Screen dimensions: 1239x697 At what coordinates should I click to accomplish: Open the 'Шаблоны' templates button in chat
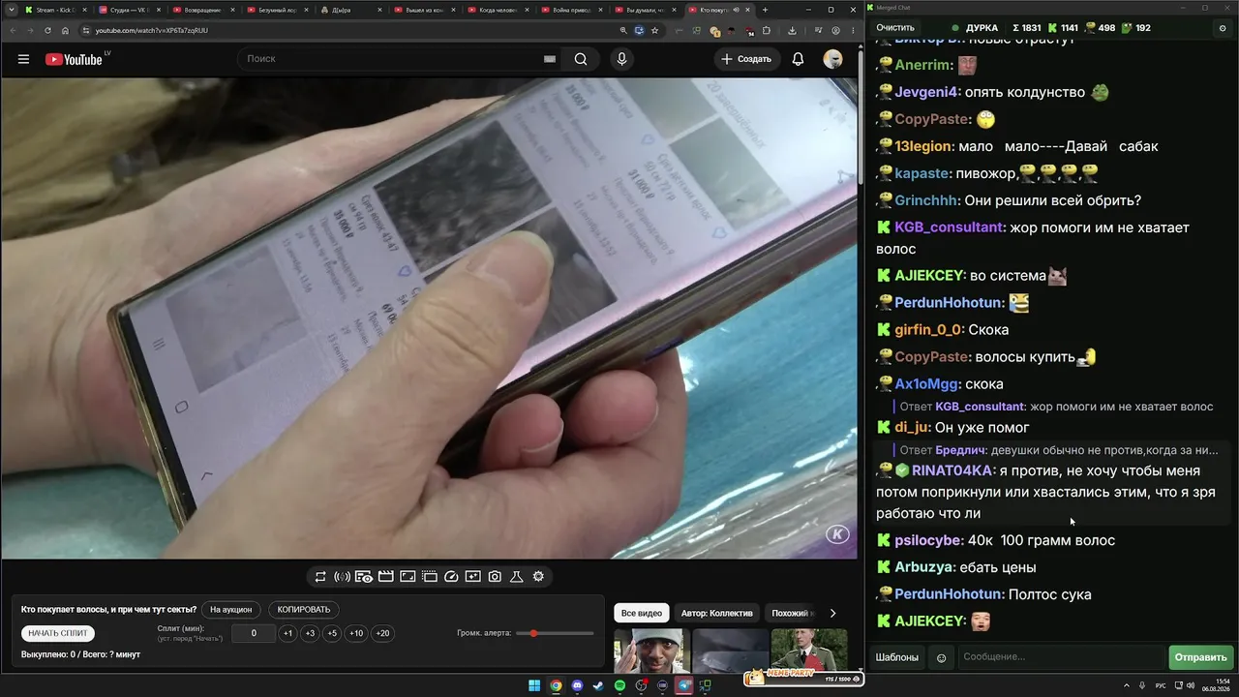897,658
